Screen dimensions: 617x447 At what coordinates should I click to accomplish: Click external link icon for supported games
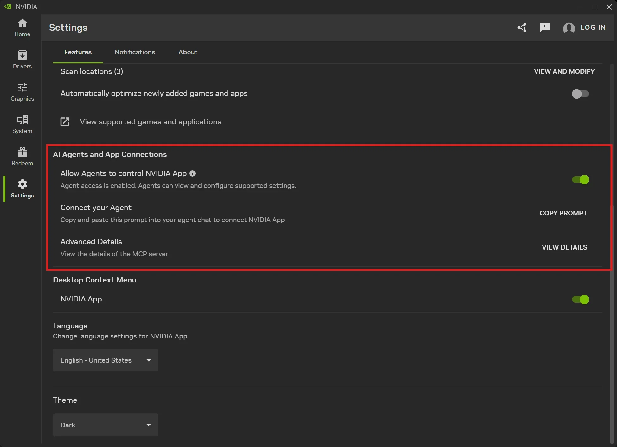(65, 122)
